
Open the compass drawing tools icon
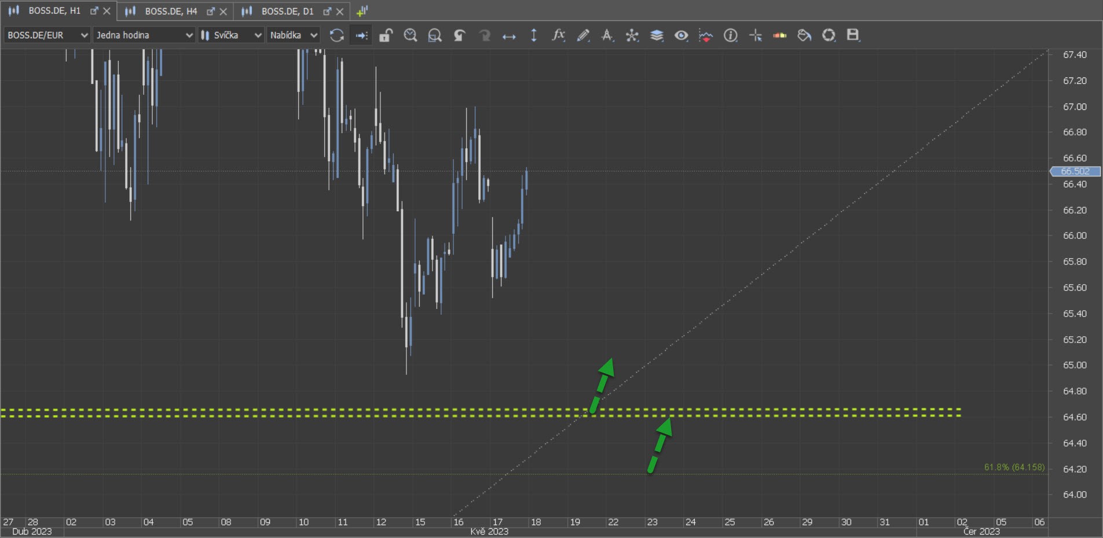(x=607, y=35)
